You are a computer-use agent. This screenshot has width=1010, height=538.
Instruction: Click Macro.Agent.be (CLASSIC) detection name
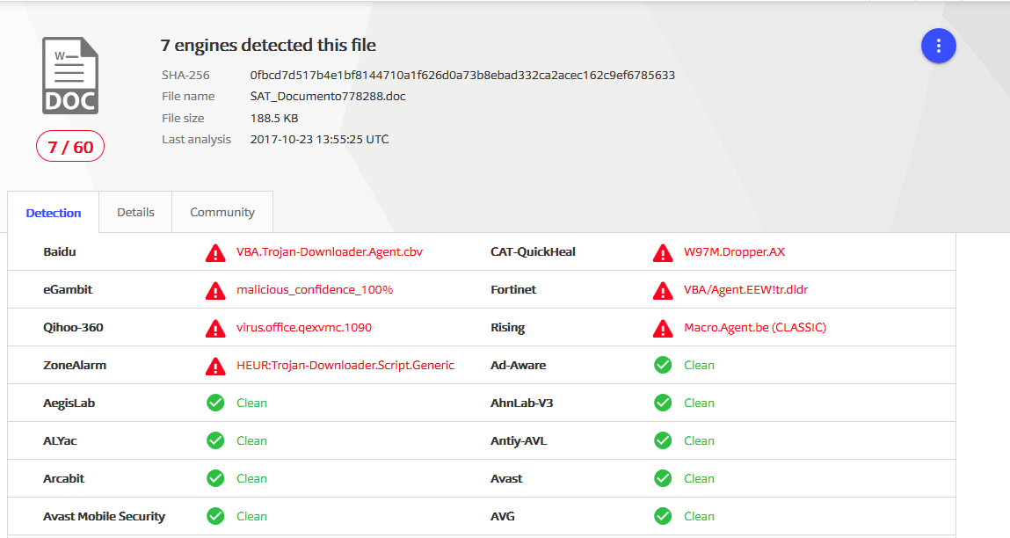click(755, 327)
